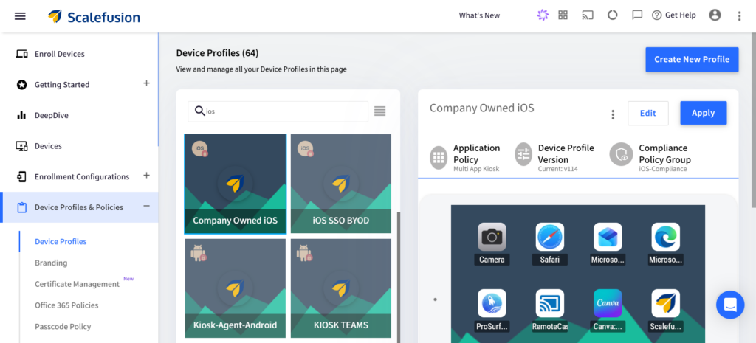Click the Company Owned iOS title text
Screen dimensions: 756x343
pos(481,108)
